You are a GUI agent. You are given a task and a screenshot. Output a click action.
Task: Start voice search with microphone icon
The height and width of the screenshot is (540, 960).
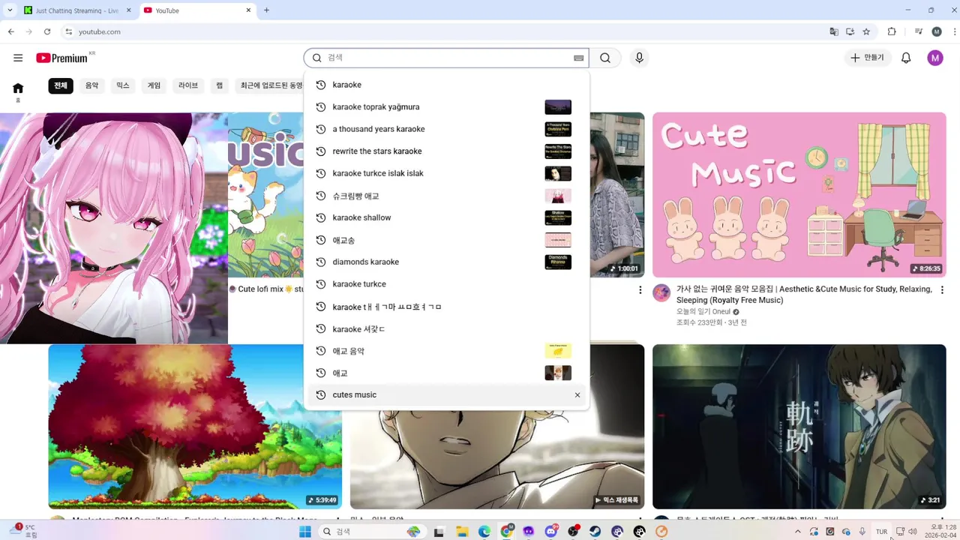[639, 58]
